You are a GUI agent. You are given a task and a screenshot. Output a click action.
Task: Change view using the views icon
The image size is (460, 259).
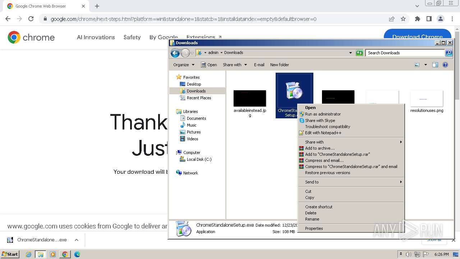click(417, 65)
